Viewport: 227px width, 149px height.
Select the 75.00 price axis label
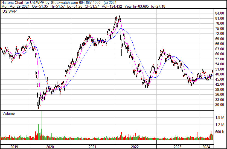click(x=220, y=29)
